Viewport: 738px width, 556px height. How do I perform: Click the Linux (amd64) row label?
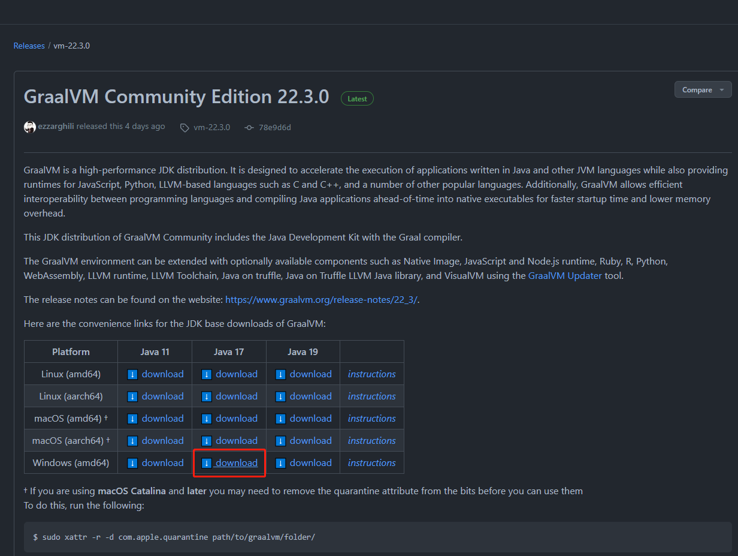[x=71, y=374]
